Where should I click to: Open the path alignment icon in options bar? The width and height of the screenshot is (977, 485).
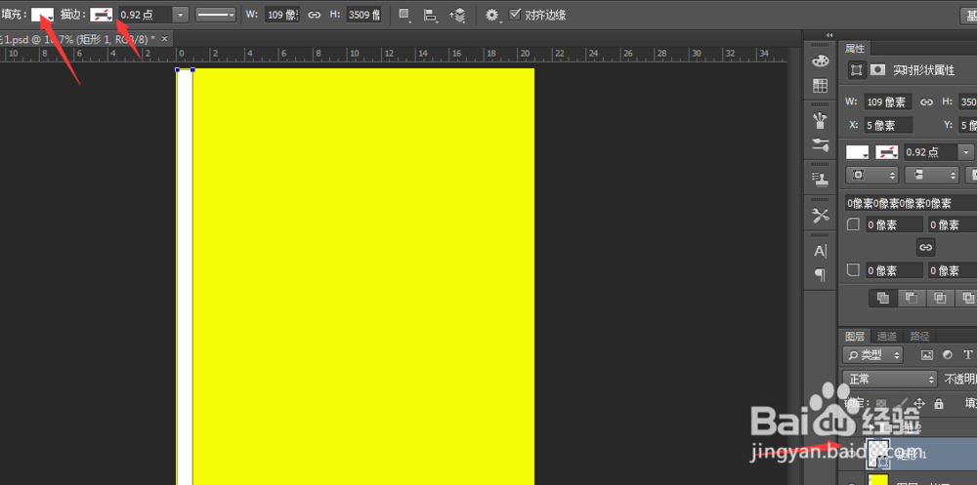[x=430, y=15]
